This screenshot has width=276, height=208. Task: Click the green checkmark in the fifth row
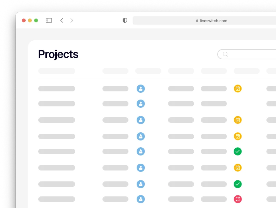click(238, 151)
